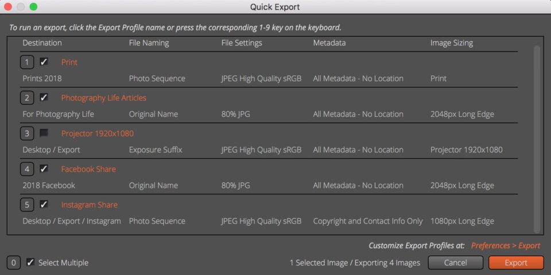Run the Projector 1920x1080 export profile
Screen dimensions: 551x275
pyautogui.click(x=98, y=133)
